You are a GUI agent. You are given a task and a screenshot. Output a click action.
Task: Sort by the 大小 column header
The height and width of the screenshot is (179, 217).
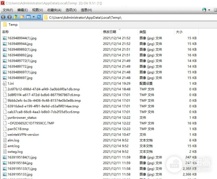click(x=179, y=32)
